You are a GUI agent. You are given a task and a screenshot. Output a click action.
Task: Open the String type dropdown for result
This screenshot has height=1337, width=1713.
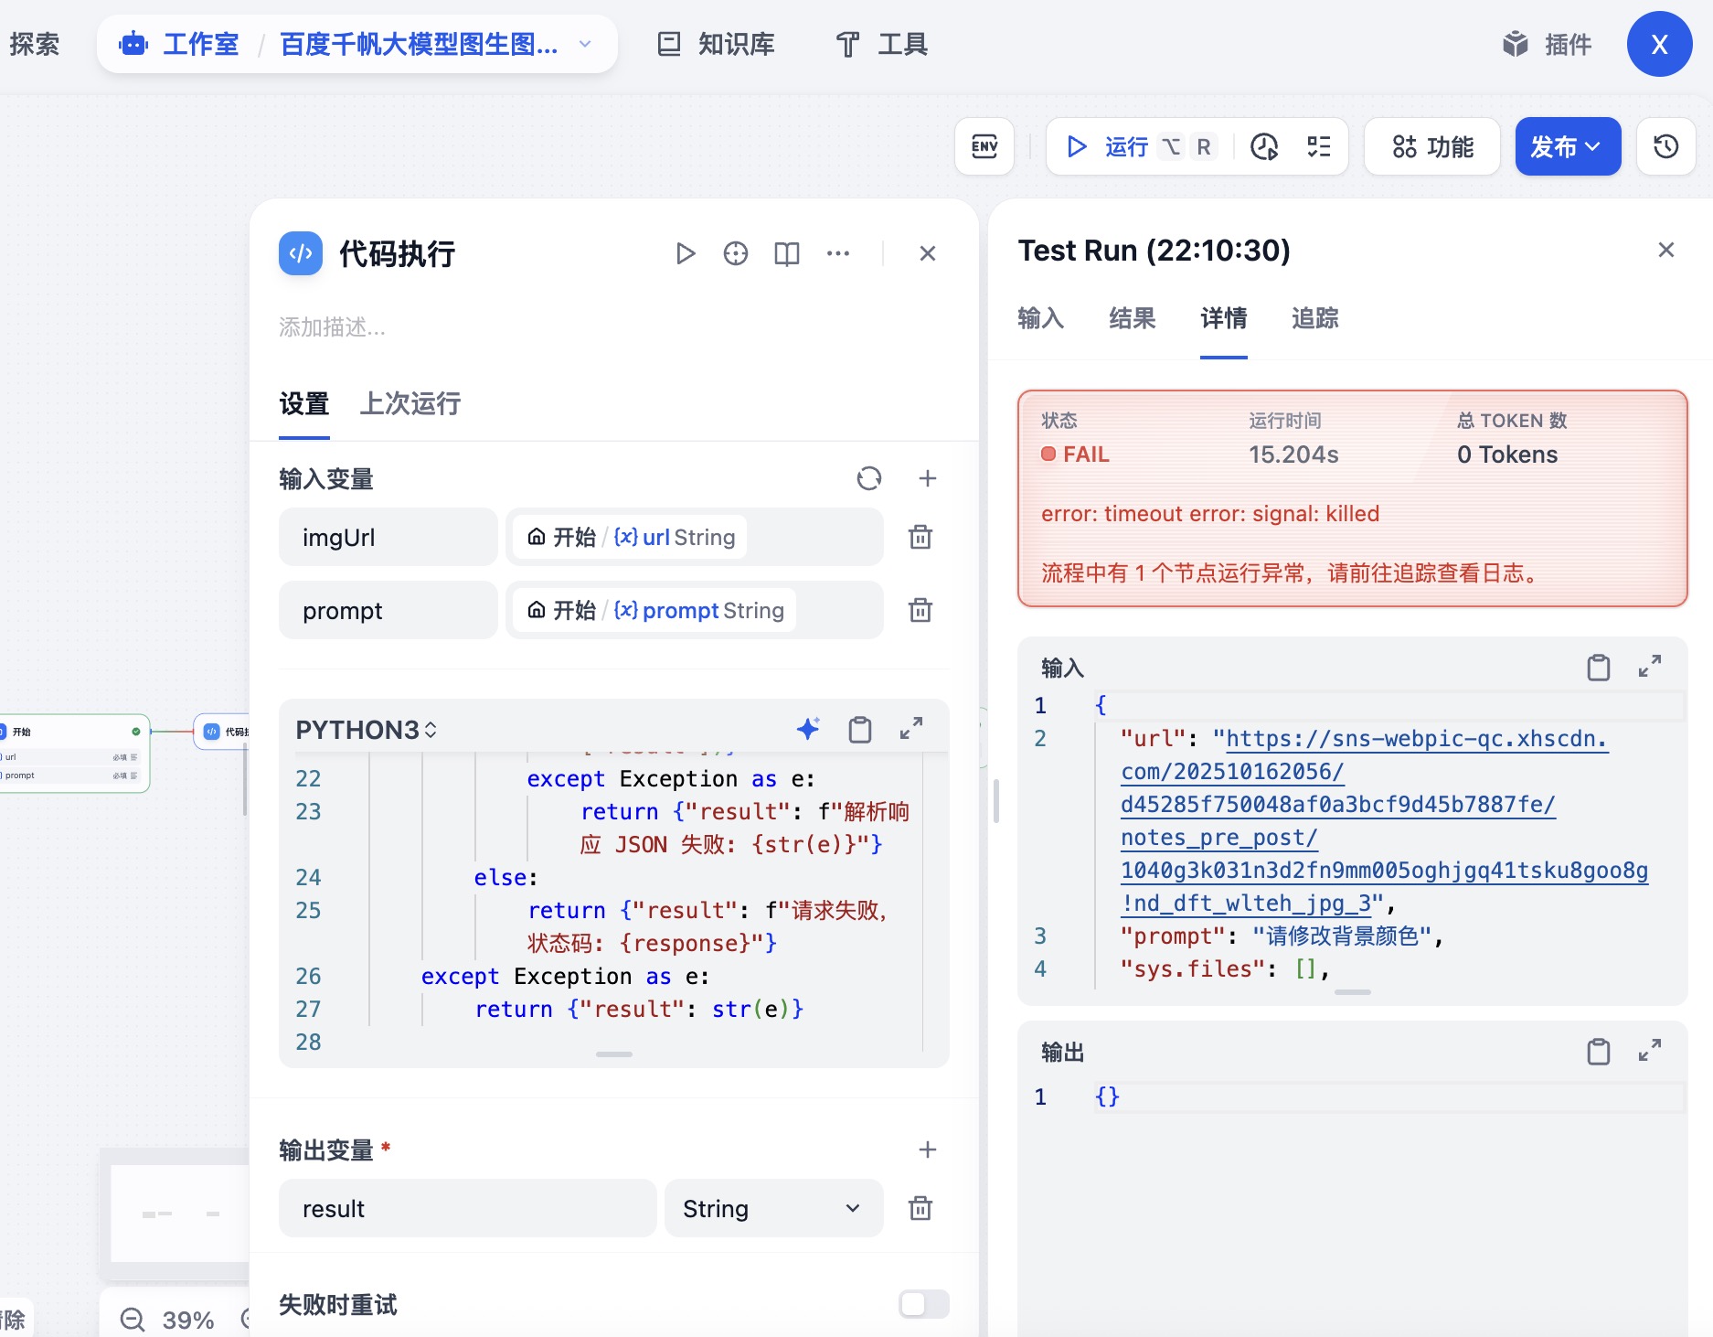(x=772, y=1208)
